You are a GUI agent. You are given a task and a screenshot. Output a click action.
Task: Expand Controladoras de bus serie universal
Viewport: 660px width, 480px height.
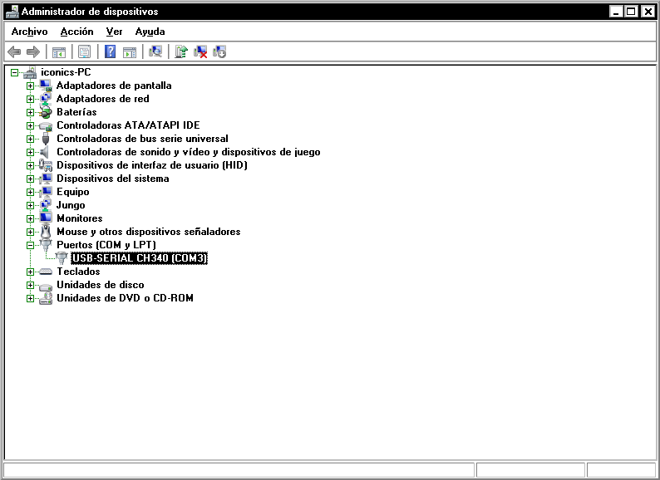(30, 139)
